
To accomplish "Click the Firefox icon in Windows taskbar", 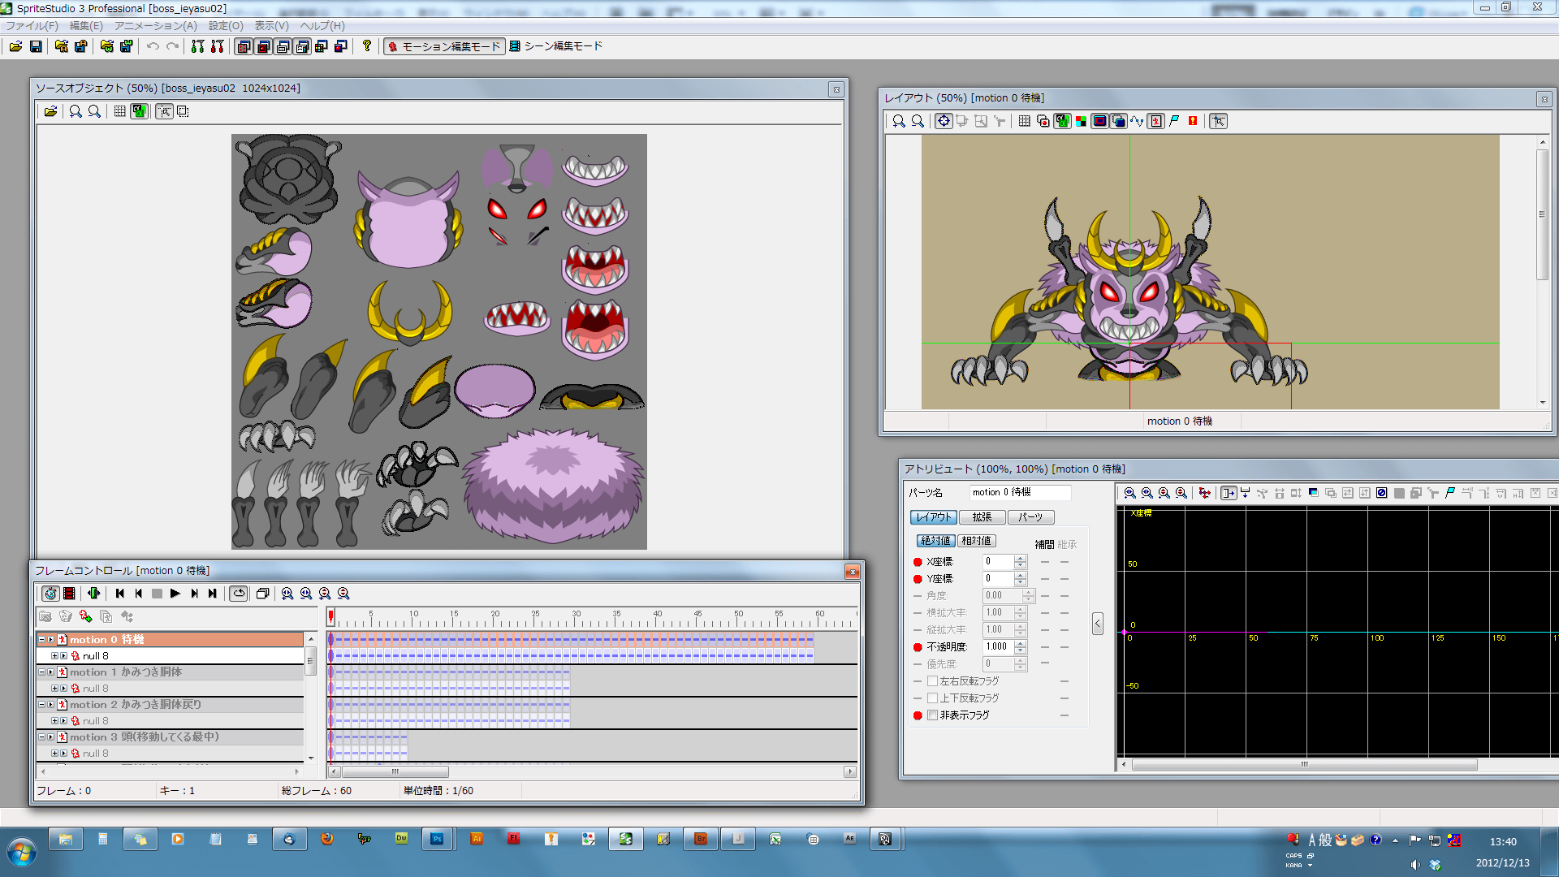I will click(x=327, y=839).
